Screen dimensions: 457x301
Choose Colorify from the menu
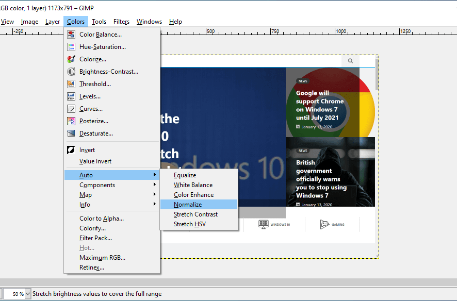[112, 228]
